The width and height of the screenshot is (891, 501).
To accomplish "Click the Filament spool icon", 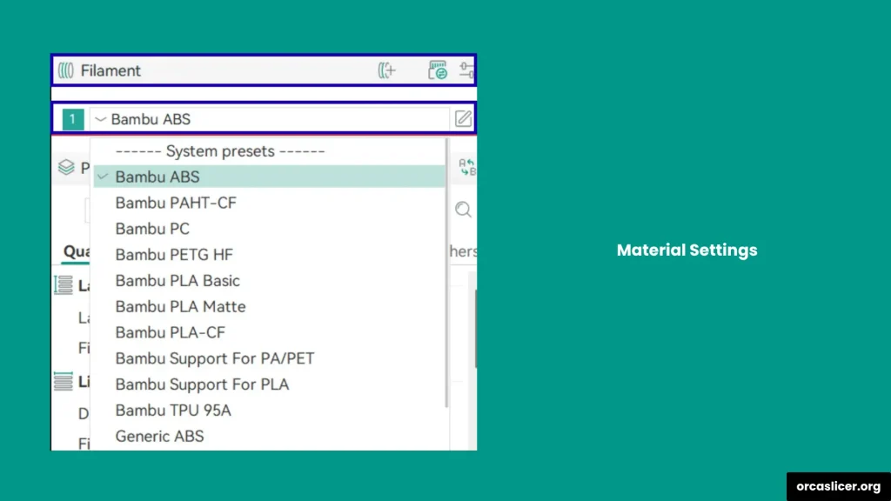I will click(x=66, y=71).
